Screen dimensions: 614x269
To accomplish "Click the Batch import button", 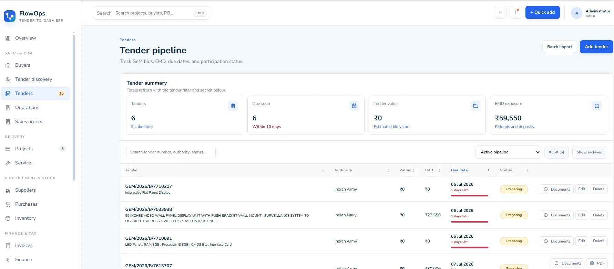I will [560, 47].
